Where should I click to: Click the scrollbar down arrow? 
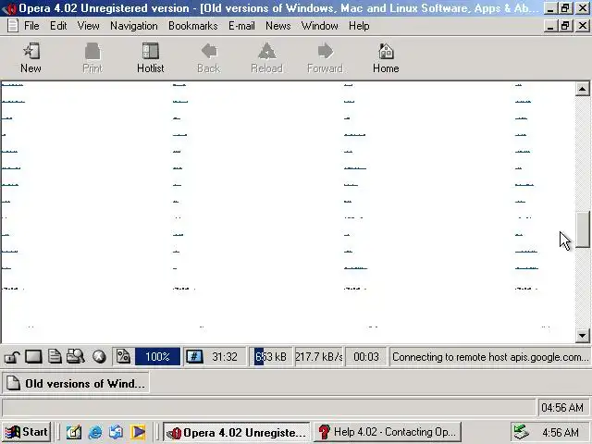coord(582,335)
